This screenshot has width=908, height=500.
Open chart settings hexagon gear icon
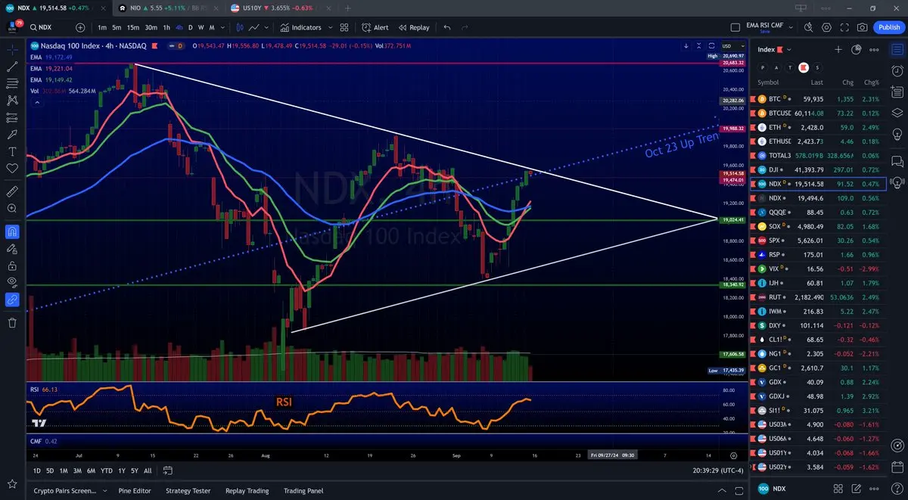point(826,27)
